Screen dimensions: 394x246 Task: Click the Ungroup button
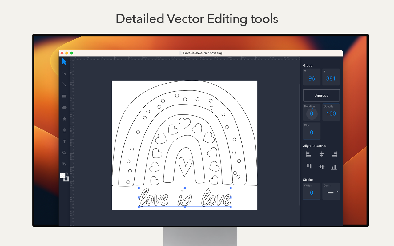[321, 96]
